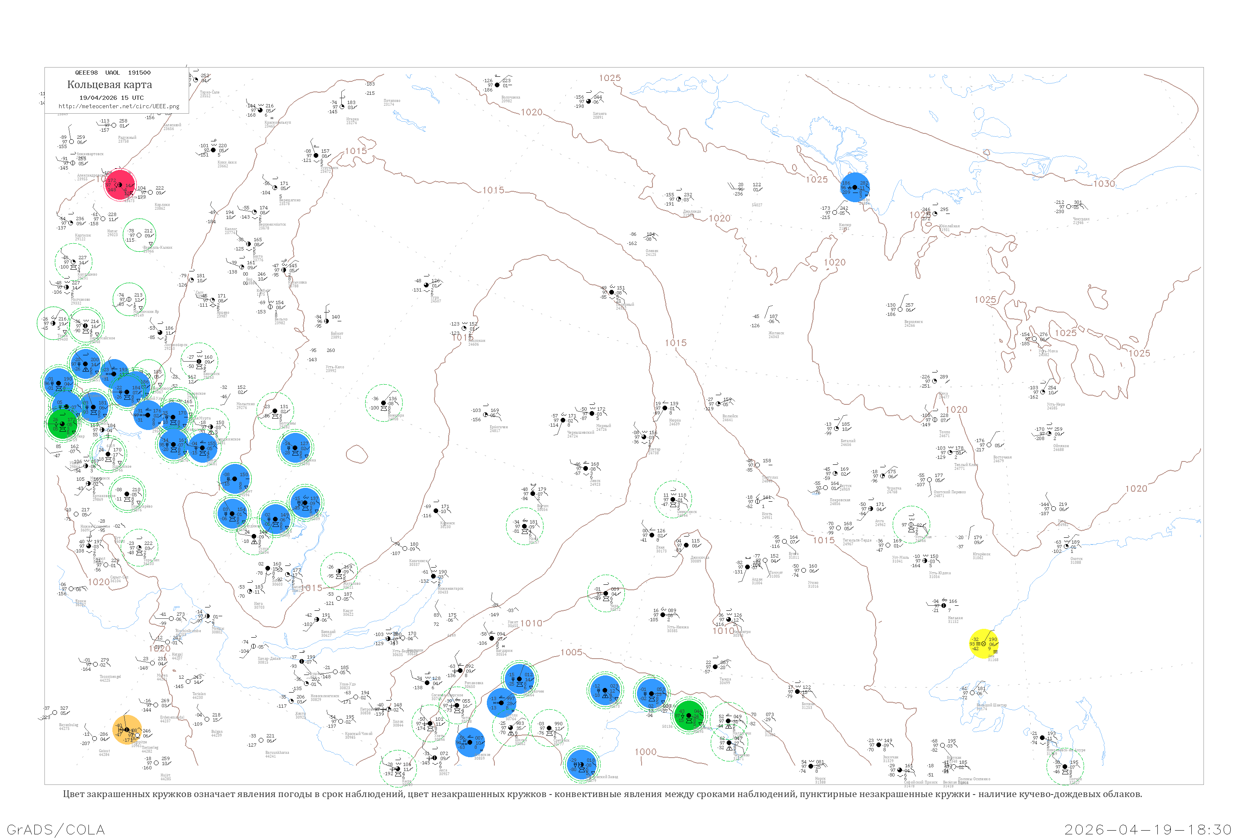Click the red filled circle near Александровское
Screen dimensions: 1258x839
click(x=120, y=185)
